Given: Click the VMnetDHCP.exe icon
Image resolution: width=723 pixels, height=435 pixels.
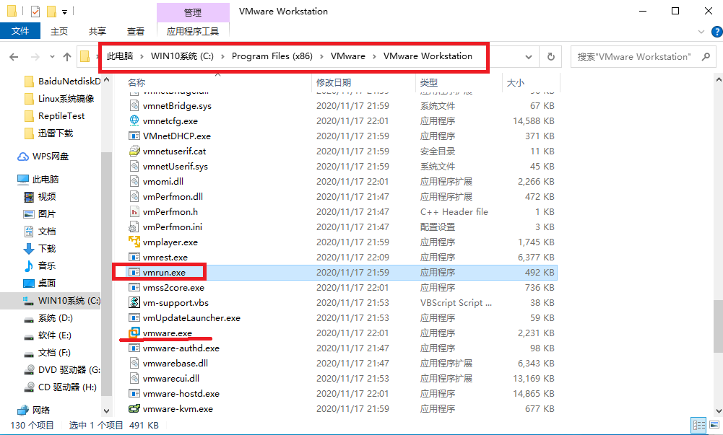Looking at the screenshot, I should pos(134,136).
